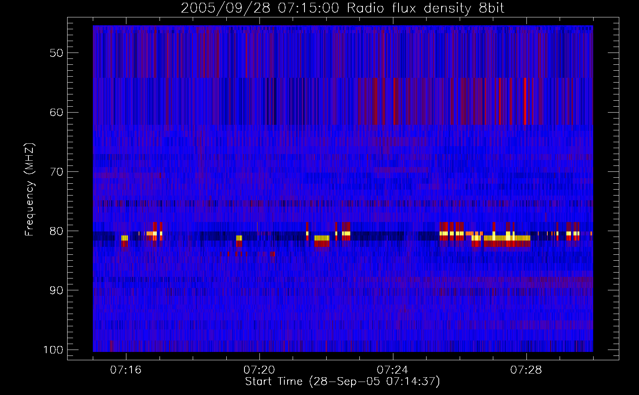Click the '80' frequency tick label

pos(56,231)
